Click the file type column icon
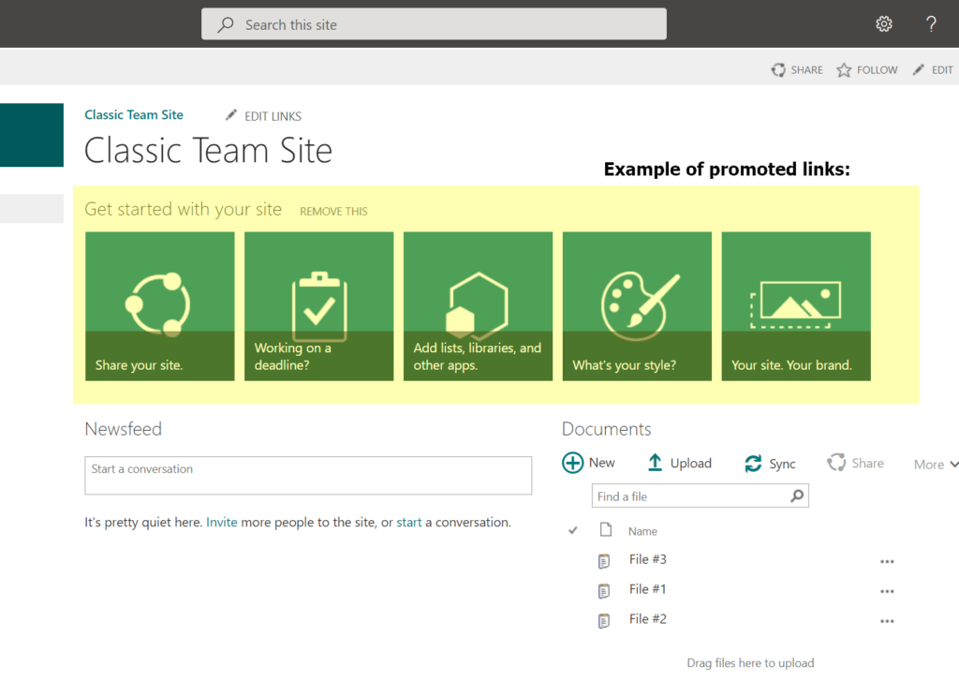The height and width of the screenshot is (681, 959). (606, 529)
